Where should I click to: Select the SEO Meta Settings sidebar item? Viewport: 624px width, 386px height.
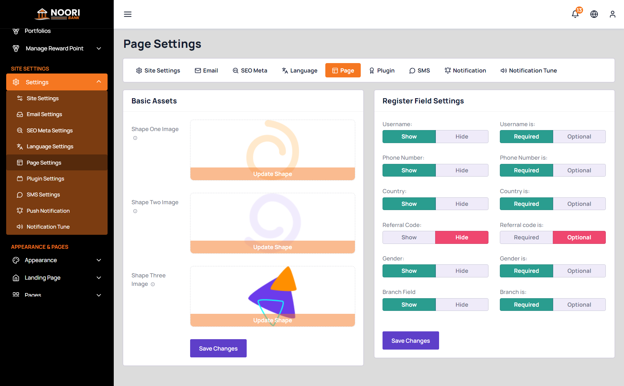tap(49, 130)
